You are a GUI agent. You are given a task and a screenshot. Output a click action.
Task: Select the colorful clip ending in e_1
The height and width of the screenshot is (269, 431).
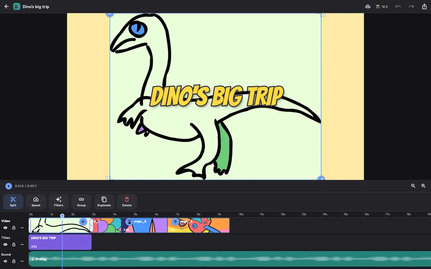107,226
